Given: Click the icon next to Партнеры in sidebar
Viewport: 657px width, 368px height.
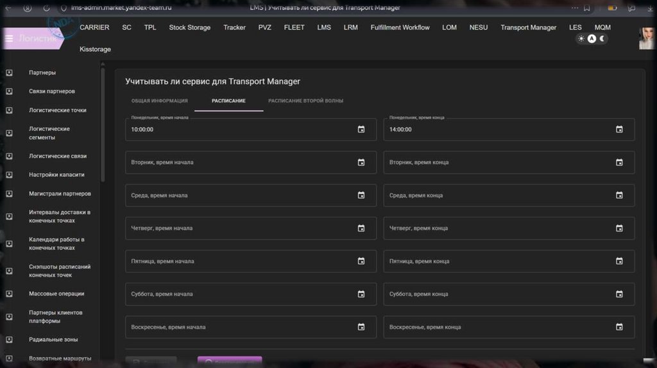Looking at the screenshot, I should point(9,72).
